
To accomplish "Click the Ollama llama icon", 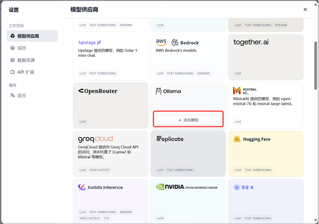I will click(158, 91).
